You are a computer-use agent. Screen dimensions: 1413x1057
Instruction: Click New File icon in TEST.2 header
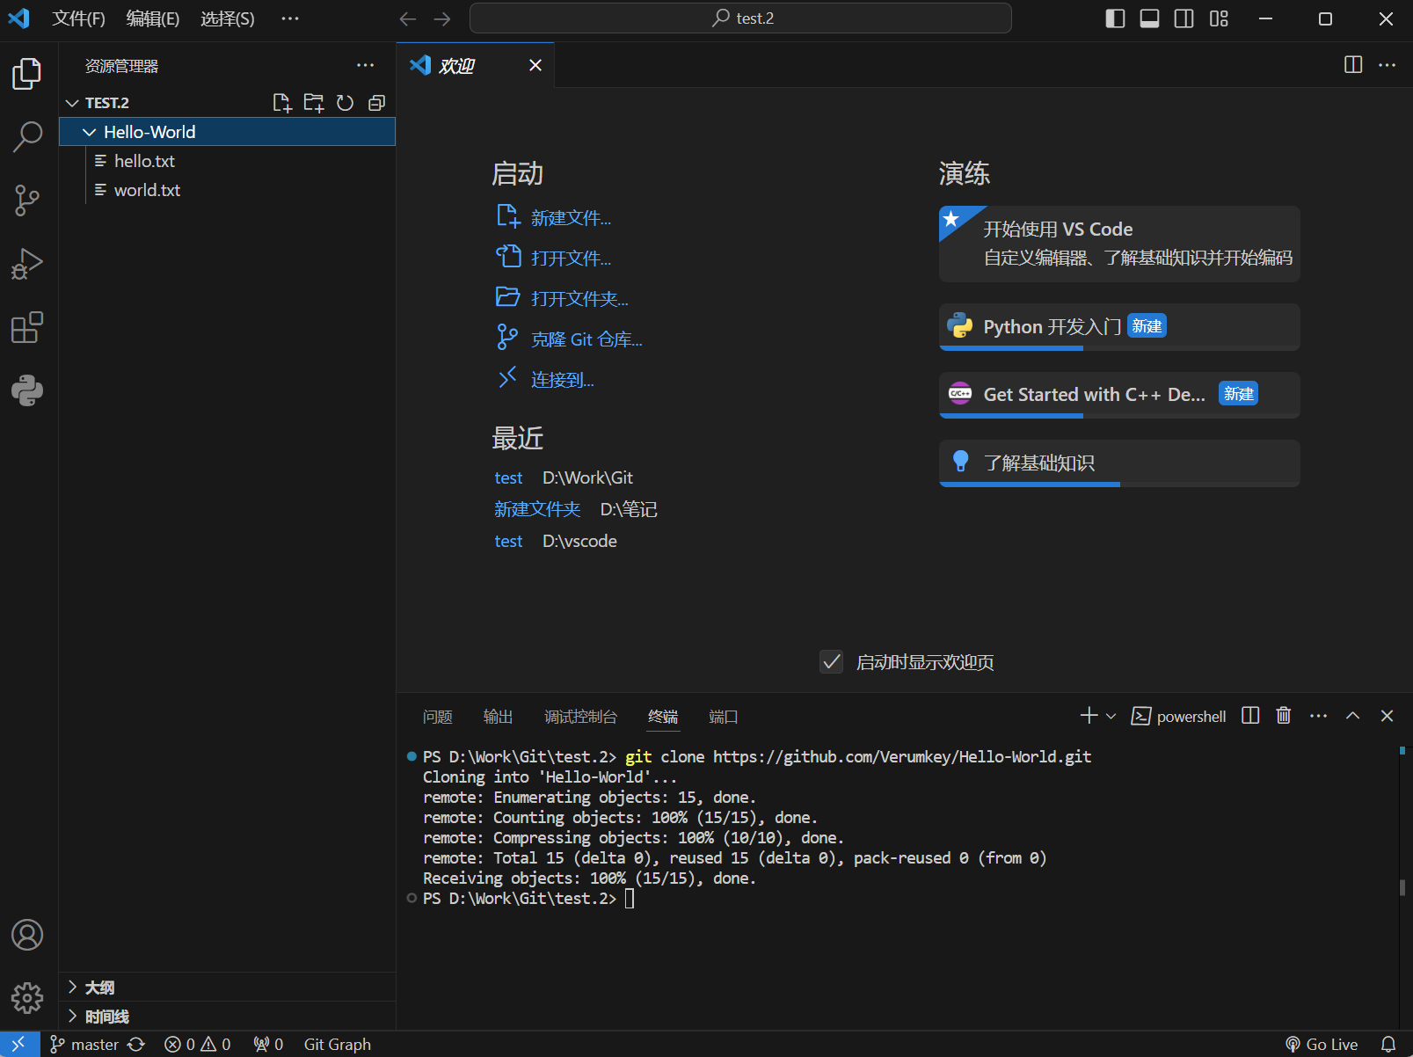point(281,103)
